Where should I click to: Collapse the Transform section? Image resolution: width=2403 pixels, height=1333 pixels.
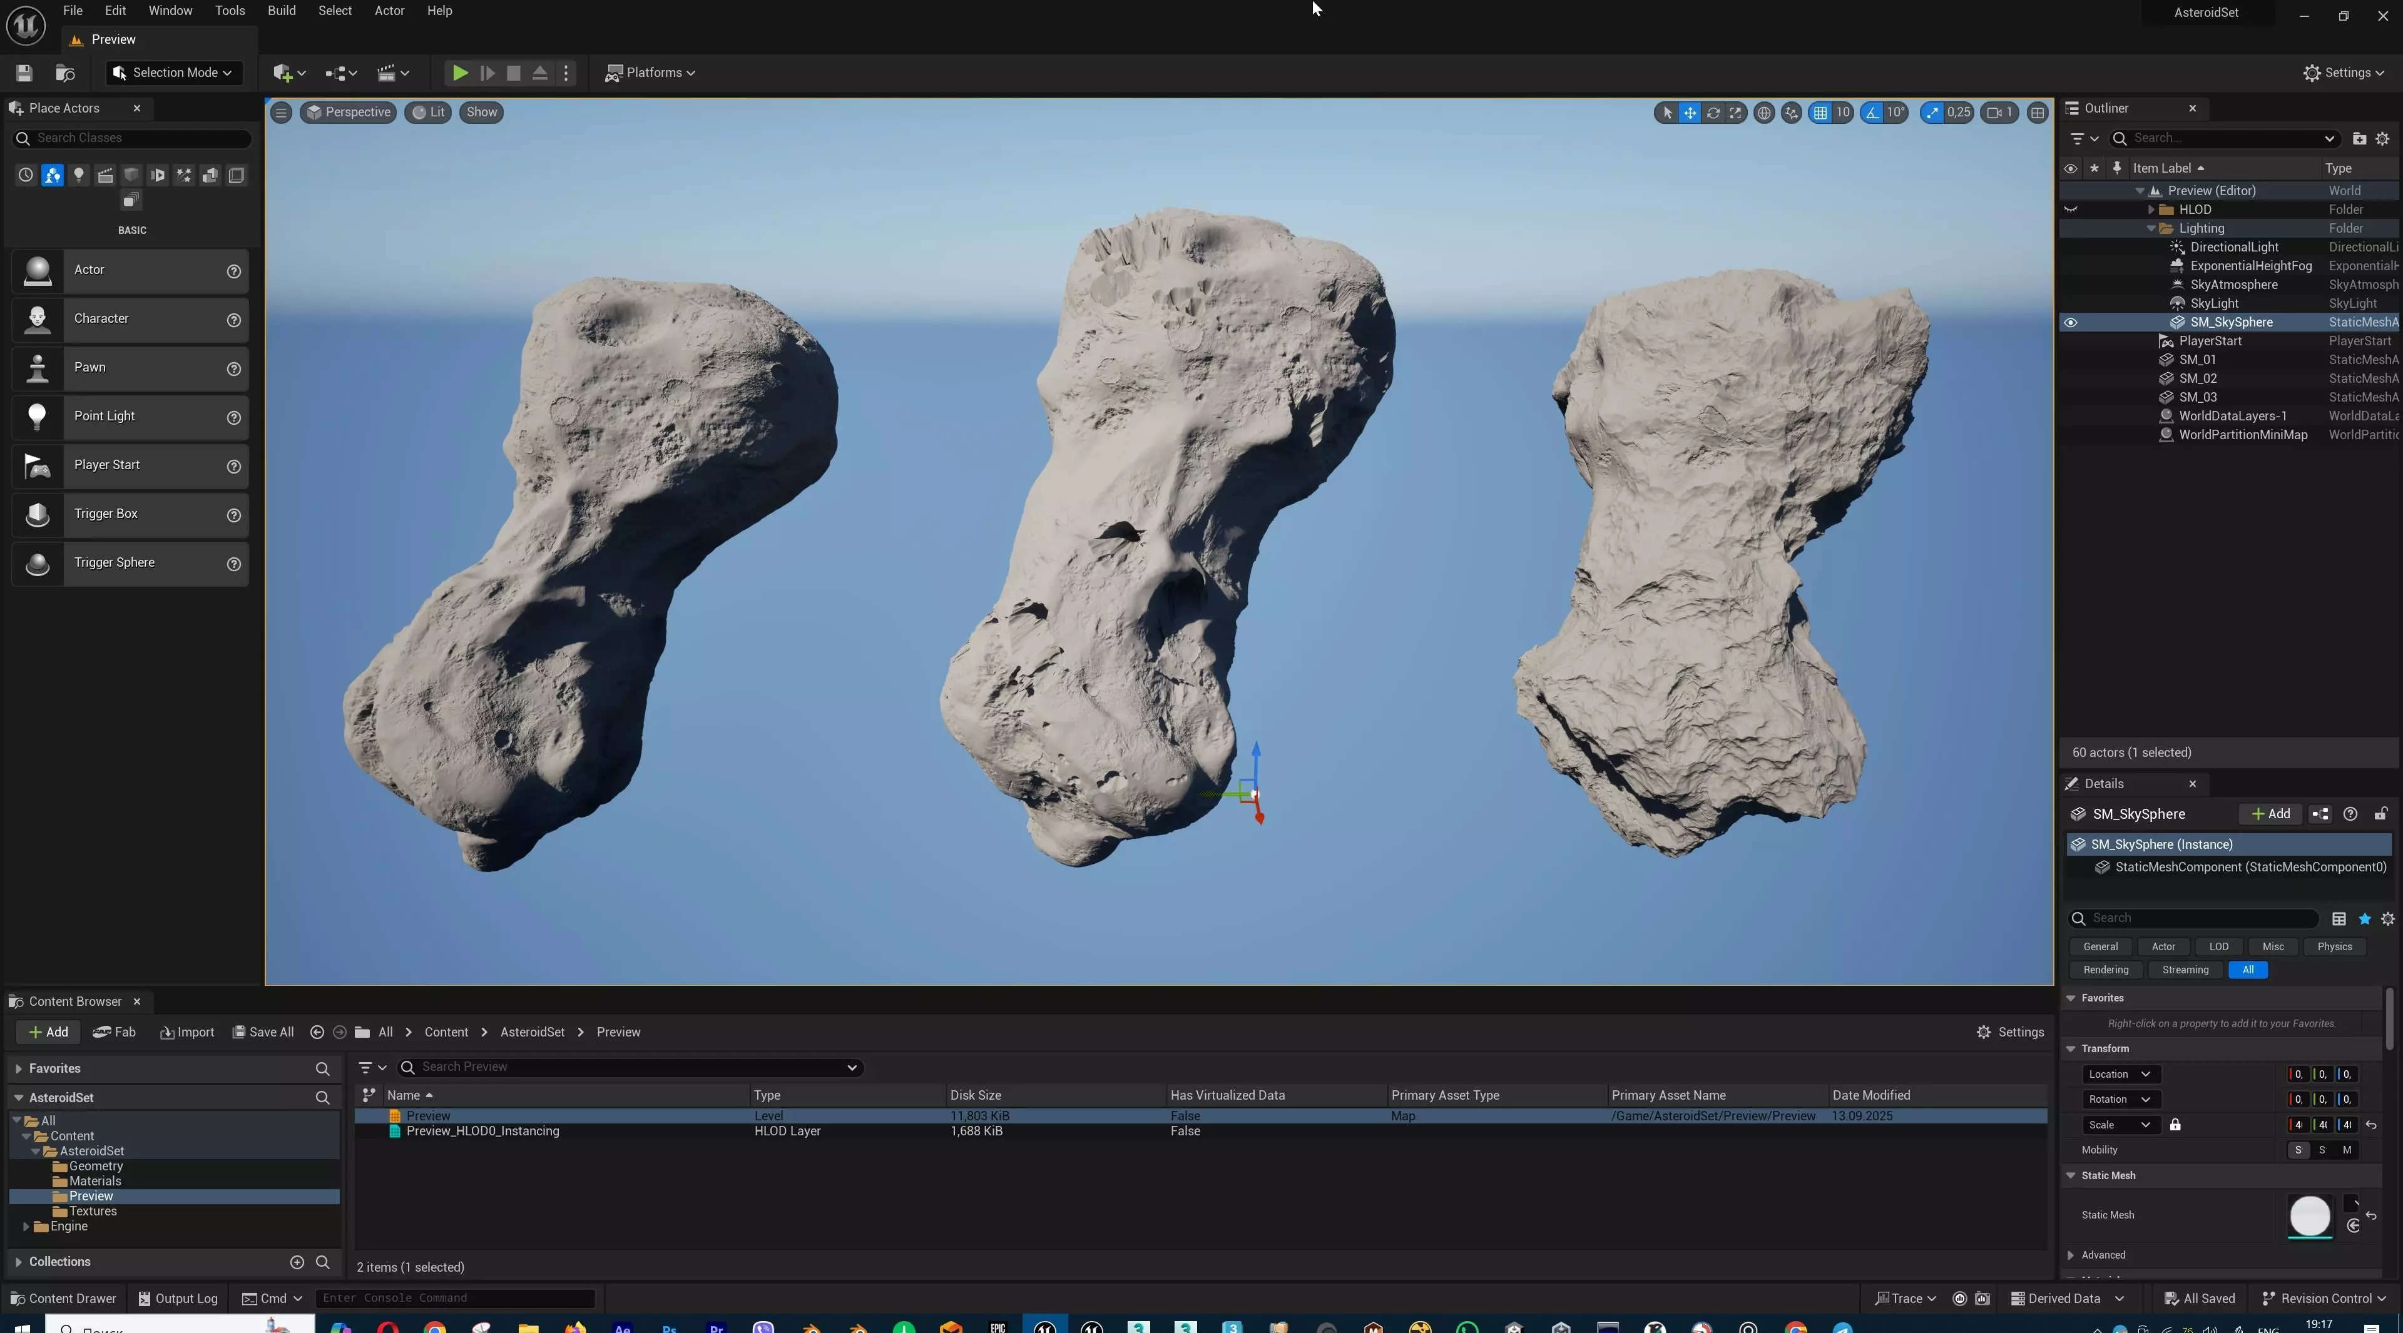pyautogui.click(x=2070, y=1048)
